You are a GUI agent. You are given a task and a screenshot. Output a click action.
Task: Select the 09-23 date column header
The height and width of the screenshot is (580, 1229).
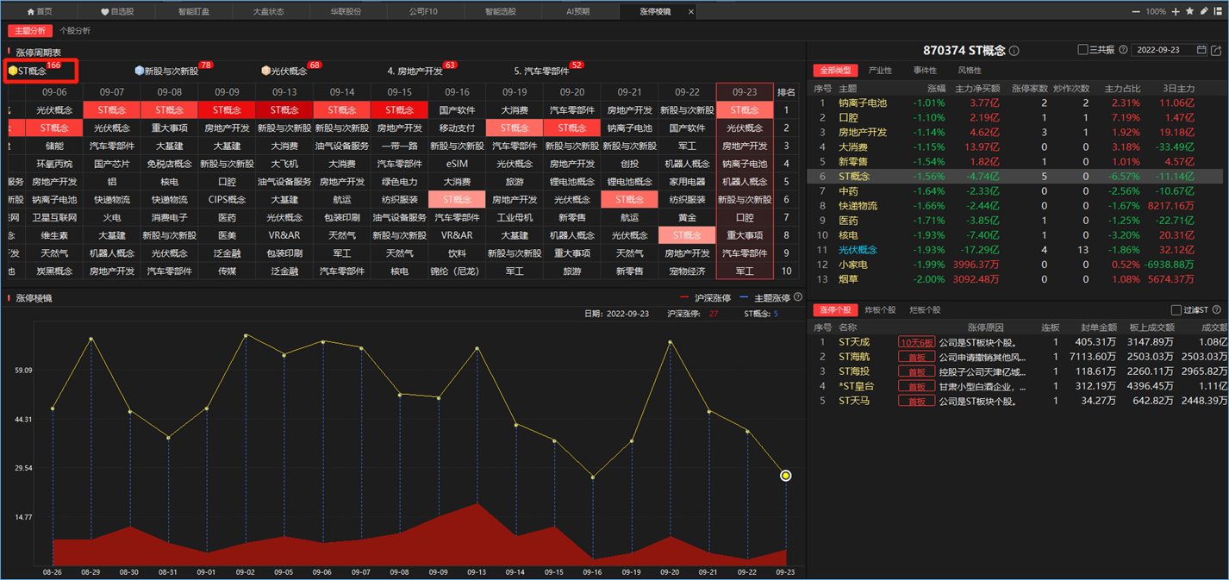pos(745,92)
